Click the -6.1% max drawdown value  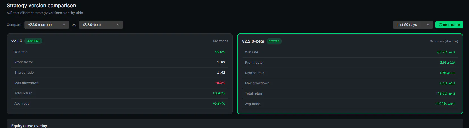click(443, 83)
